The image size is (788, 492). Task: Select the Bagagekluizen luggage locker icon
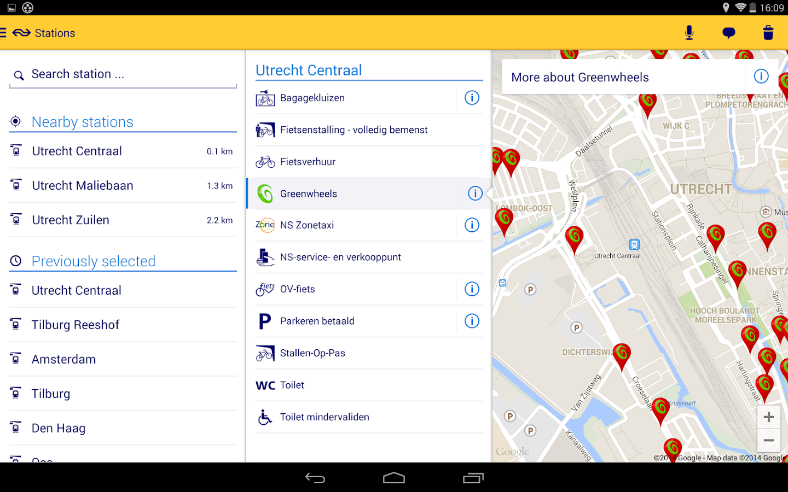click(x=265, y=98)
